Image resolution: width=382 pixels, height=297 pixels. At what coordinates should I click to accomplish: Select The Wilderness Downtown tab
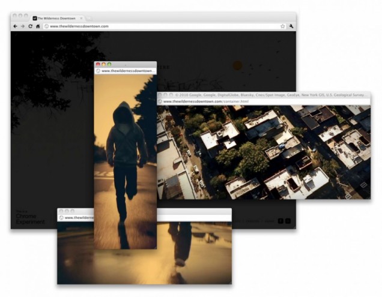[x=57, y=18]
